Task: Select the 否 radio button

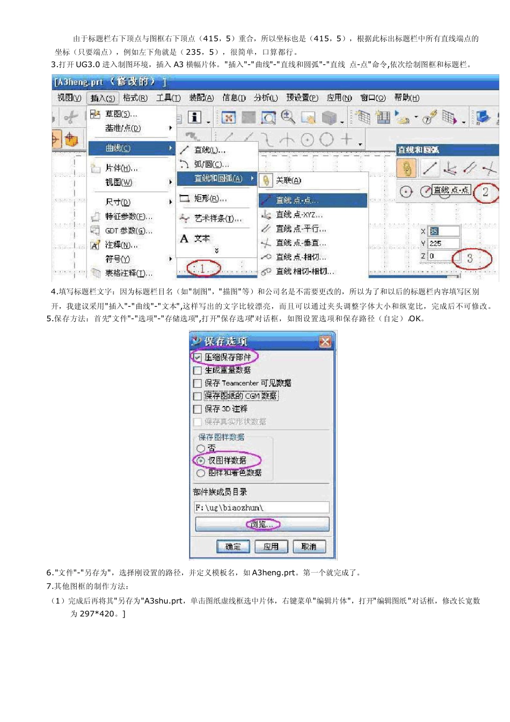Action: pos(201,448)
